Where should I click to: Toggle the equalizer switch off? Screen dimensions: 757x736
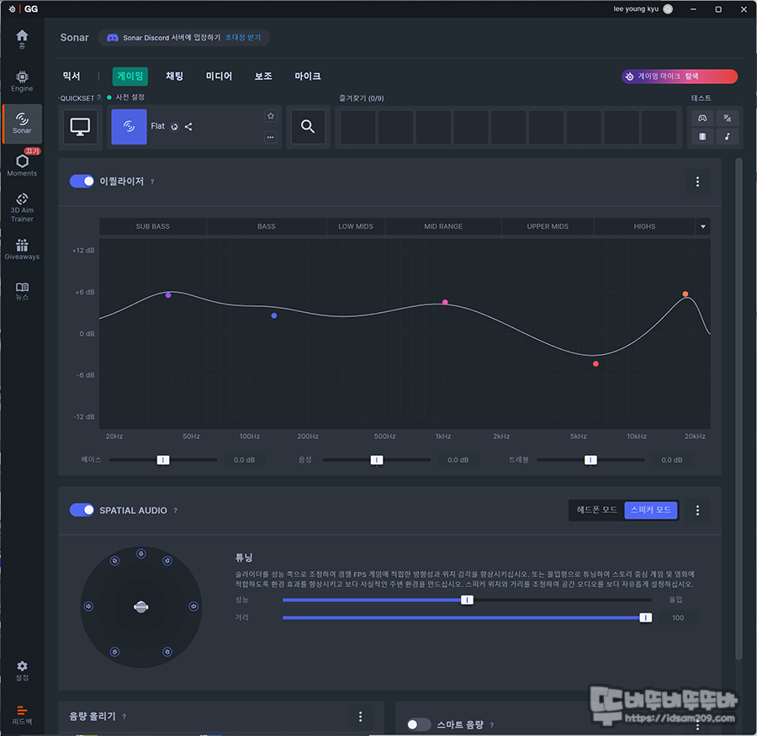coord(82,181)
